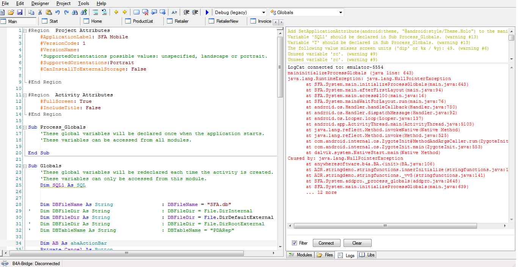518x267 pixels.
Task: Click the Paste clipboard icon
Action: point(49,13)
